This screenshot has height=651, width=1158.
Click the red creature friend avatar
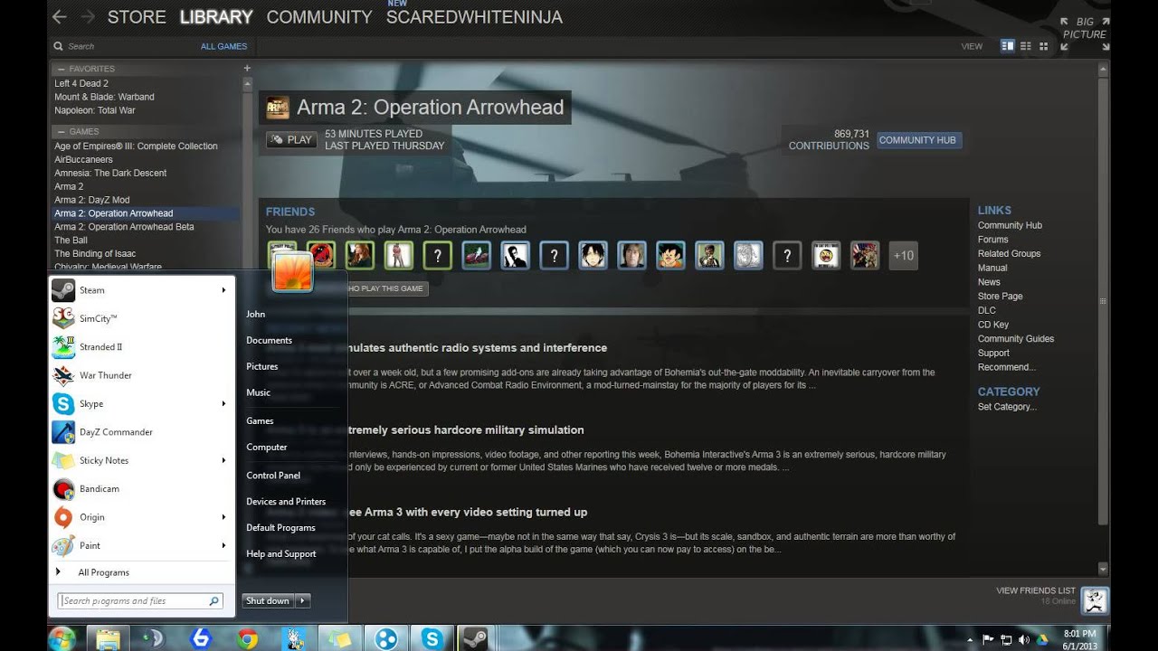point(321,255)
